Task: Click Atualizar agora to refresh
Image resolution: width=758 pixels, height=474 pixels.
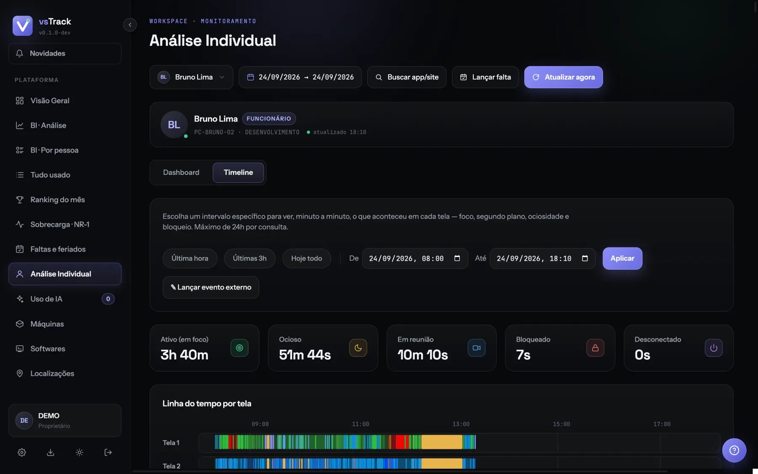Action: click(563, 77)
